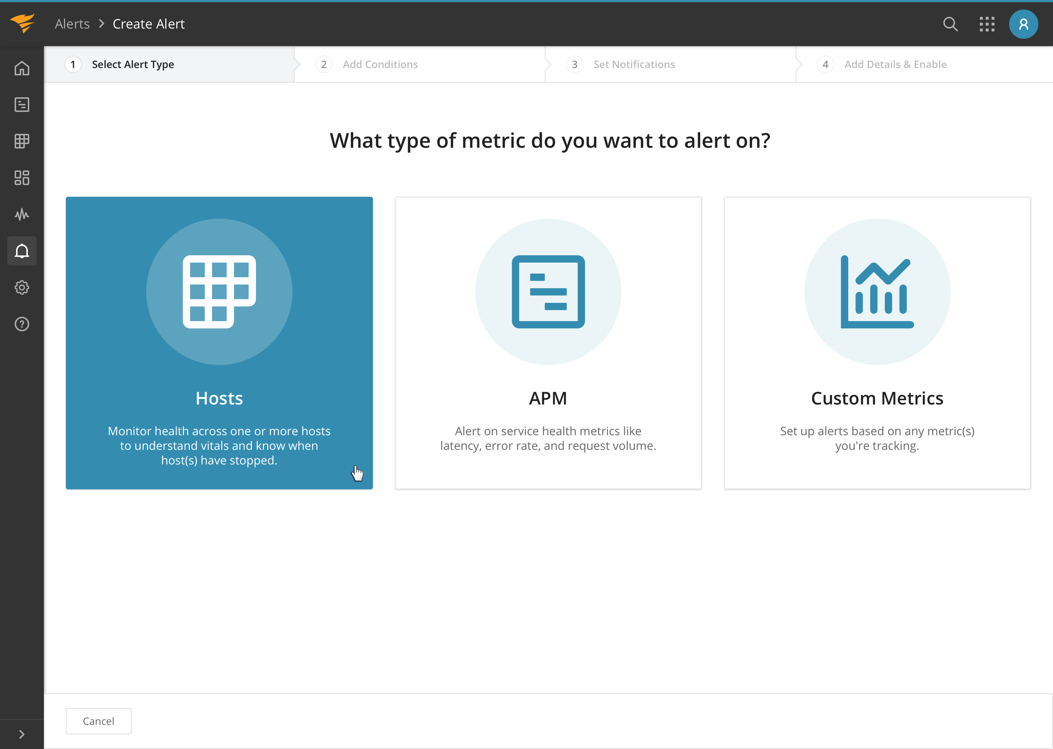This screenshot has height=749, width=1053.
Task: Open the Alerts bell sidebar icon
Action: [x=22, y=251]
